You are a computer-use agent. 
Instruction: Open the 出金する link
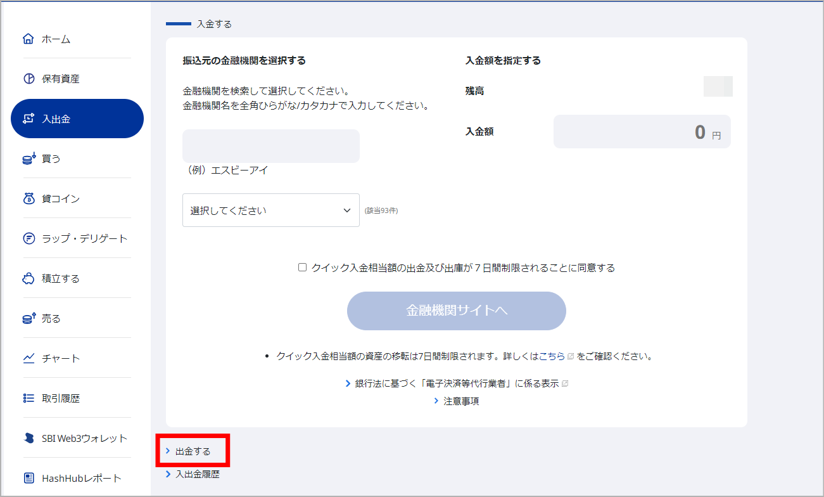click(193, 451)
